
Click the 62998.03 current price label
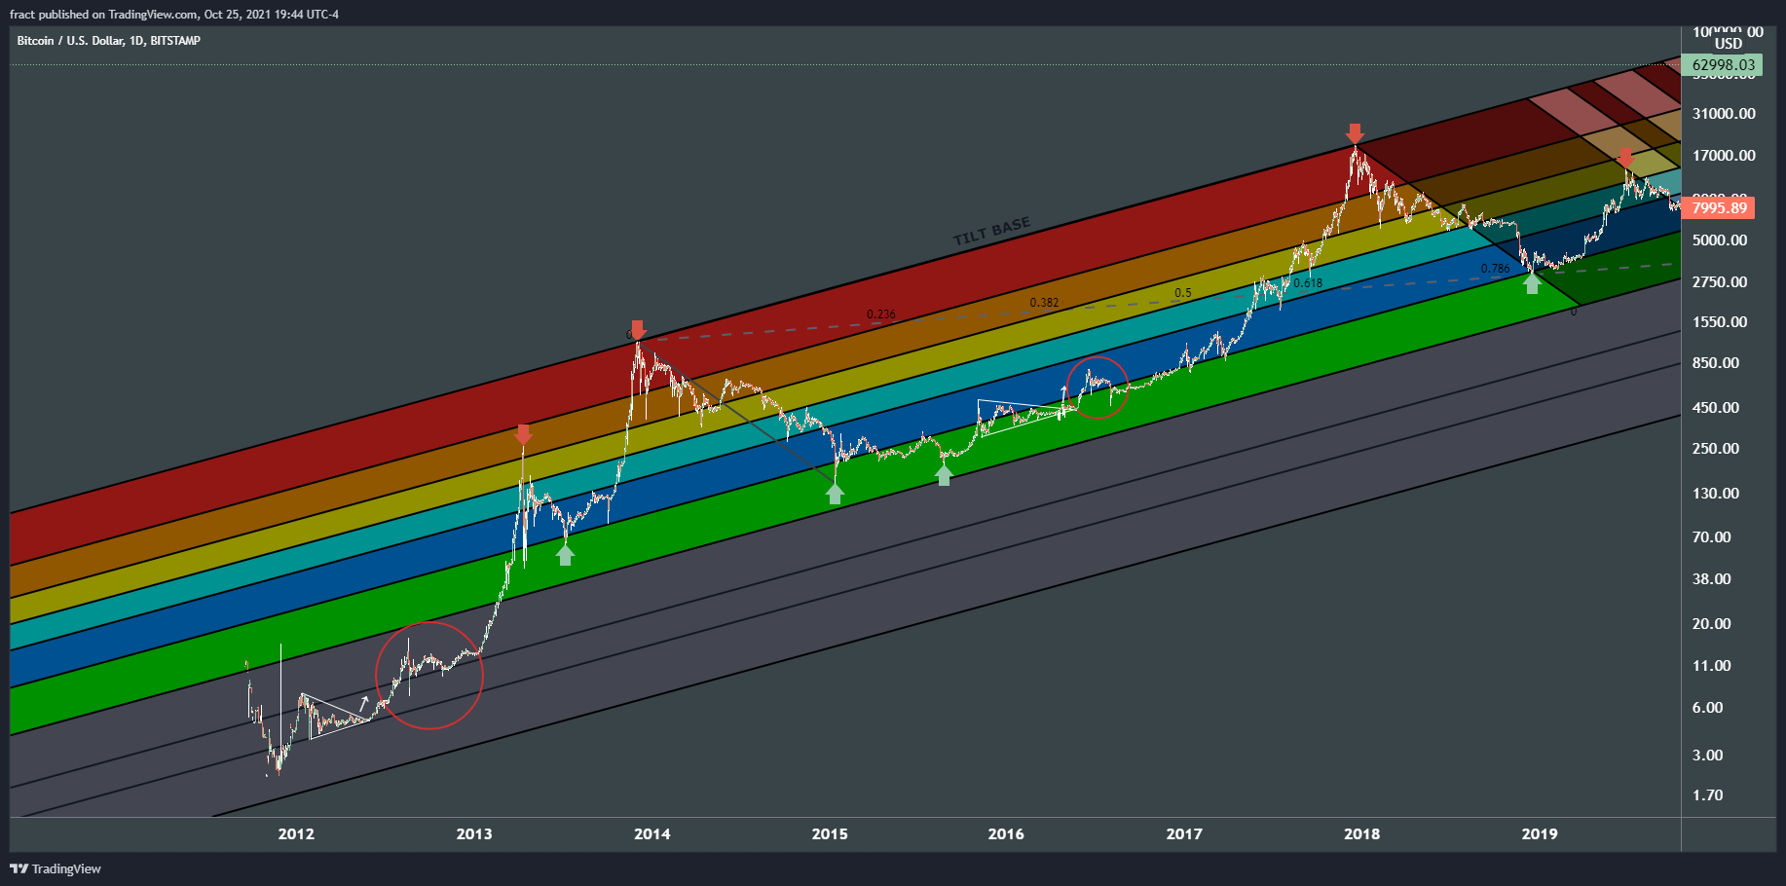coord(1723,65)
